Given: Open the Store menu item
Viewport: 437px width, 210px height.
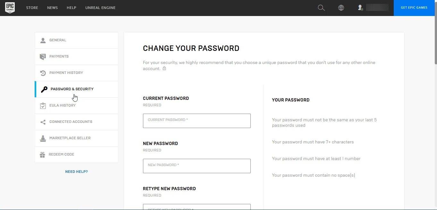Looking at the screenshot, I should (x=32, y=8).
